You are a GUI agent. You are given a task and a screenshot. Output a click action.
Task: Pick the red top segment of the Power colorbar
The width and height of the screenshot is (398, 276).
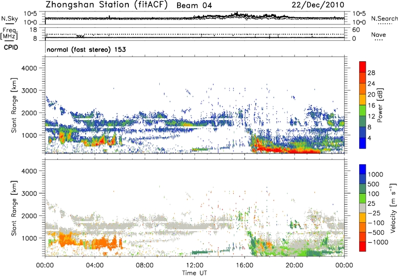(x=363, y=67)
